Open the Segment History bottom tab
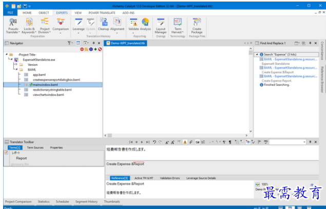Screen dimensions: 326x209 click(86, 201)
